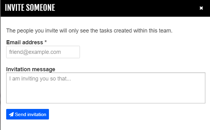The width and height of the screenshot is (210, 130).
Task: Click the "Email address" field label
Action: click(24, 42)
